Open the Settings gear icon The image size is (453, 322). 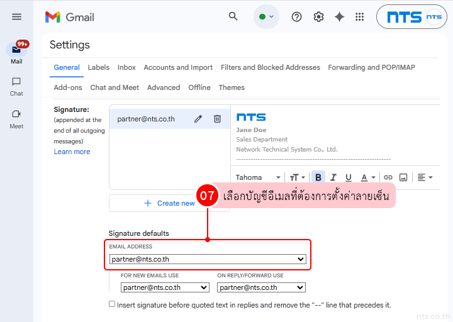pos(318,17)
